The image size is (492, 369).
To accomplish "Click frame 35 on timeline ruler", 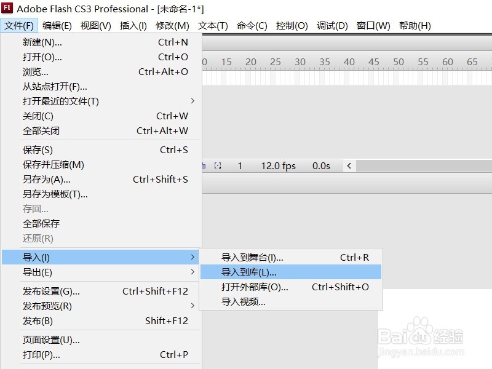I will tap(325, 62).
